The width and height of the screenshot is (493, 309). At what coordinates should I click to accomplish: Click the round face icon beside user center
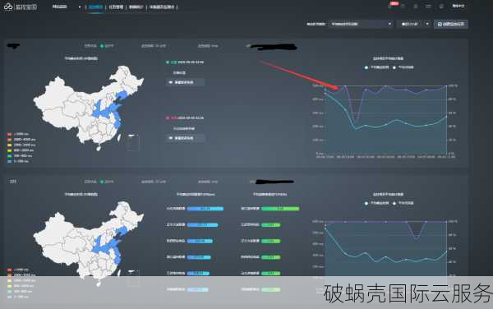441,7
